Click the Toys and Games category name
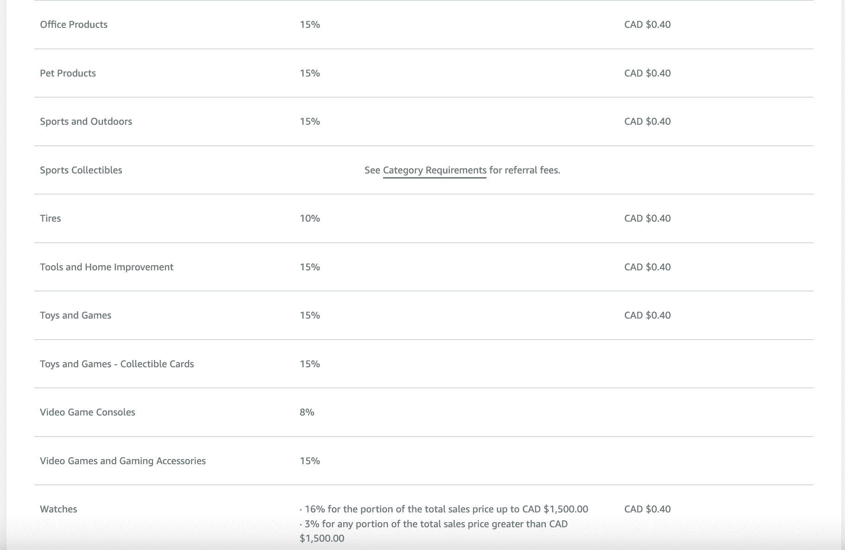The height and width of the screenshot is (550, 845). point(76,315)
